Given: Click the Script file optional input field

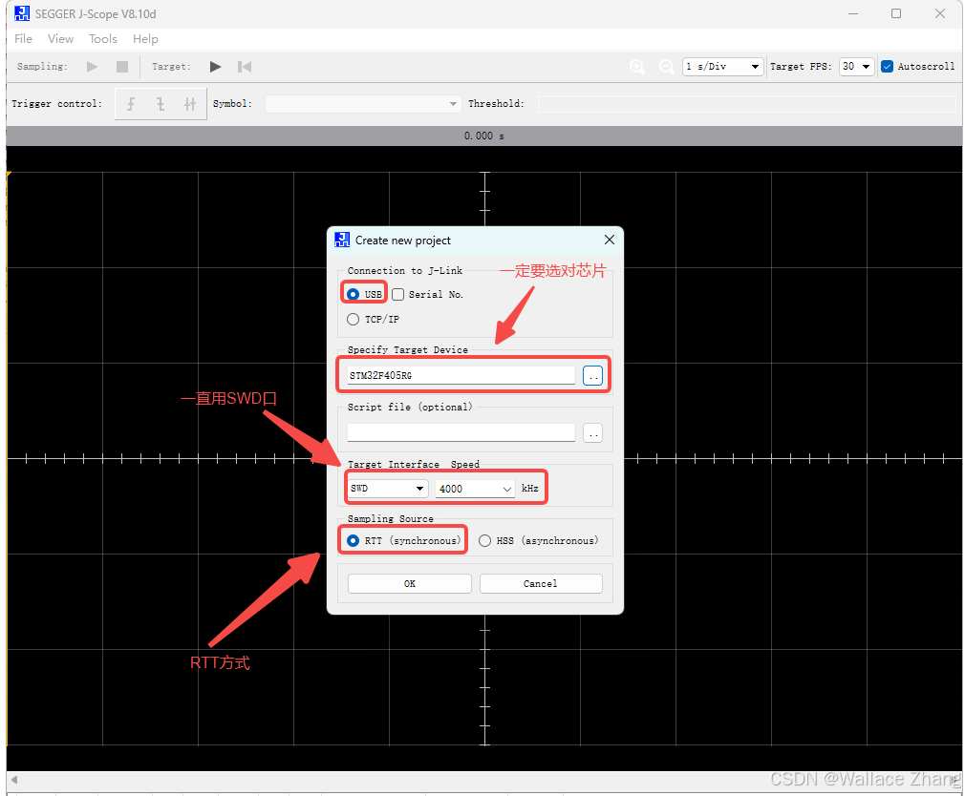Looking at the screenshot, I should point(461,432).
